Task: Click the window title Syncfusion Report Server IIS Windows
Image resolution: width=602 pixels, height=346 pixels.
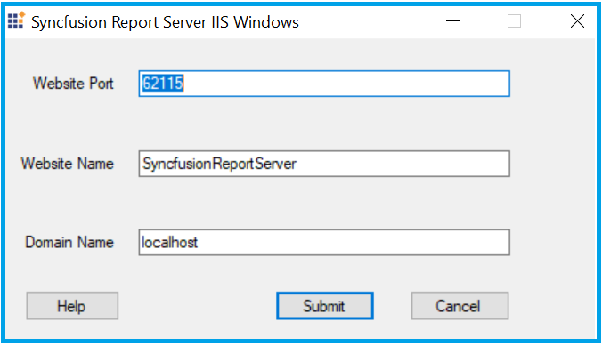Action: click(x=165, y=22)
